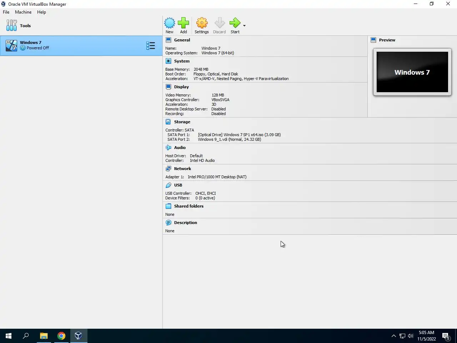457x343 pixels.
Task: Select the Windows 7 virtual machine
Action: pyautogui.click(x=81, y=45)
